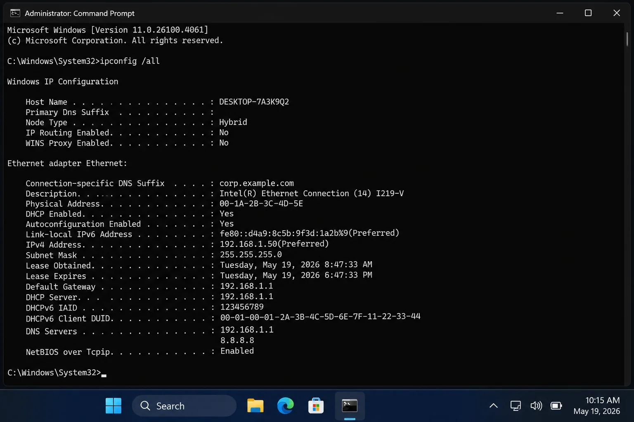
Task: Launch Microsoft Edge from the taskbar
Action: [x=286, y=406]
